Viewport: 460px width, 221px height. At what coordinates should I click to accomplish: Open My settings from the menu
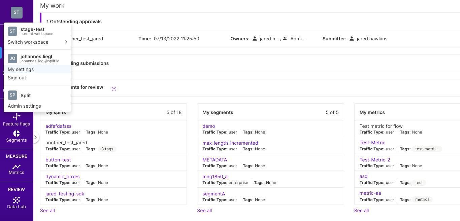pos(37,69)
